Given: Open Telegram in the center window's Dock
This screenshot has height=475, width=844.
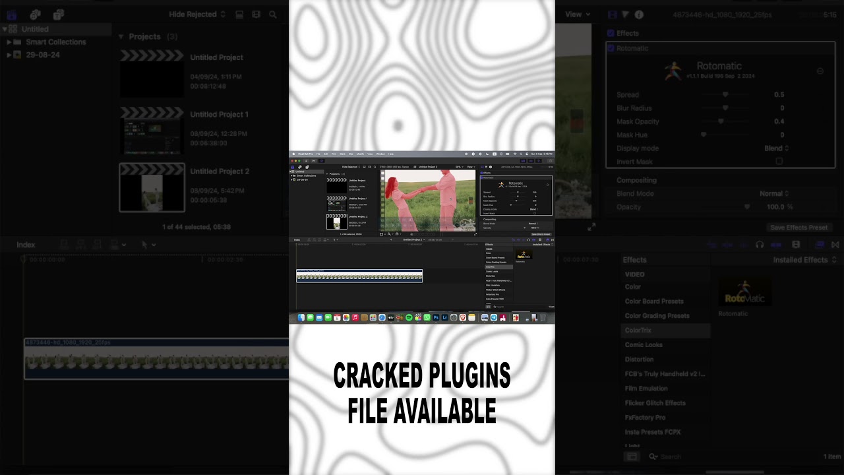Looking at the screenshot, I should (494, 317).
